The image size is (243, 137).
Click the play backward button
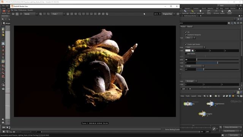7,127
